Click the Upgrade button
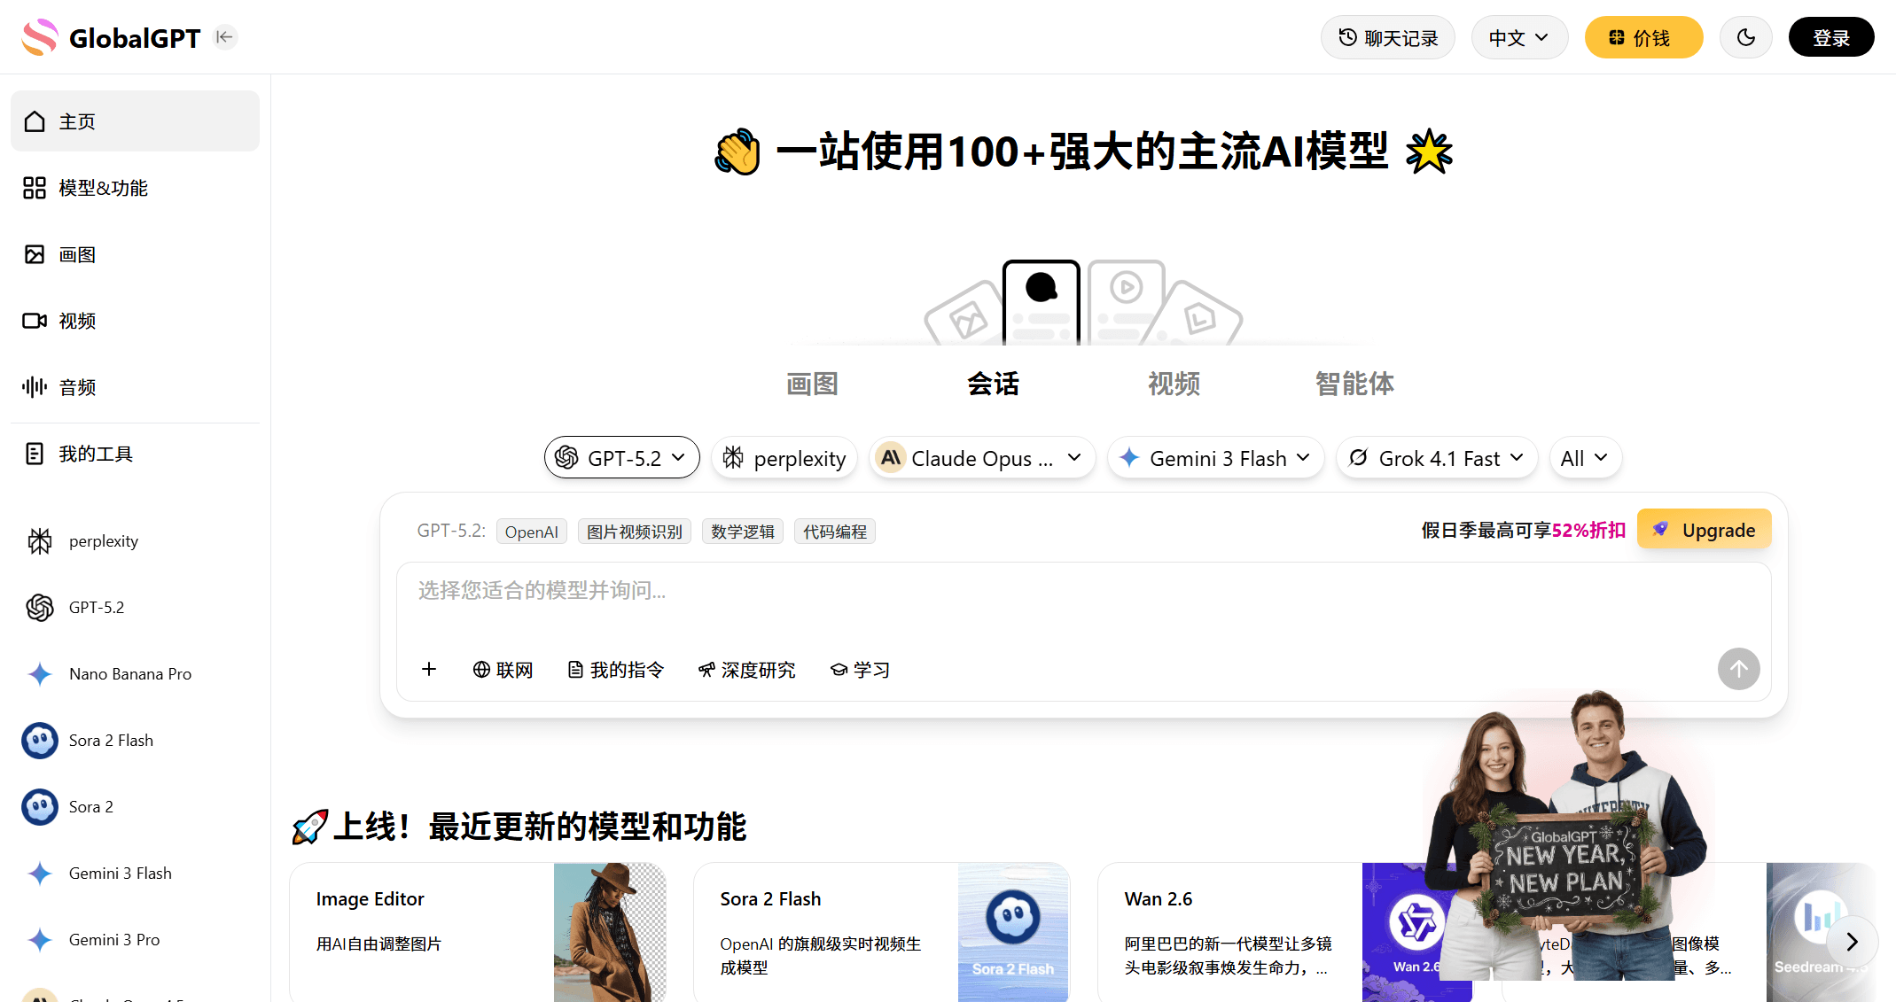The height and width of the screenshot is (1002, 1896). (x=1704, y=529)
